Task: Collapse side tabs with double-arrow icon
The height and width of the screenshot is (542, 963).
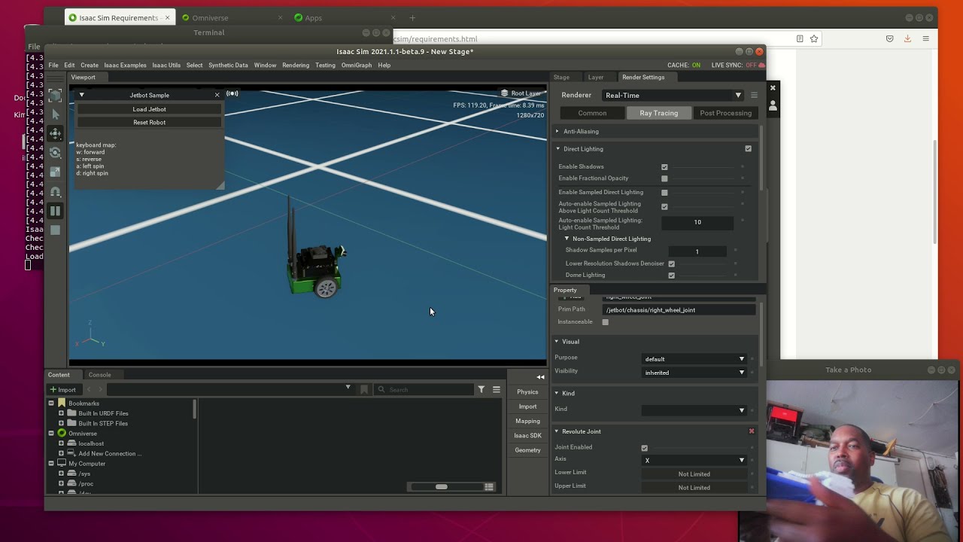Action: pos(540,377)
